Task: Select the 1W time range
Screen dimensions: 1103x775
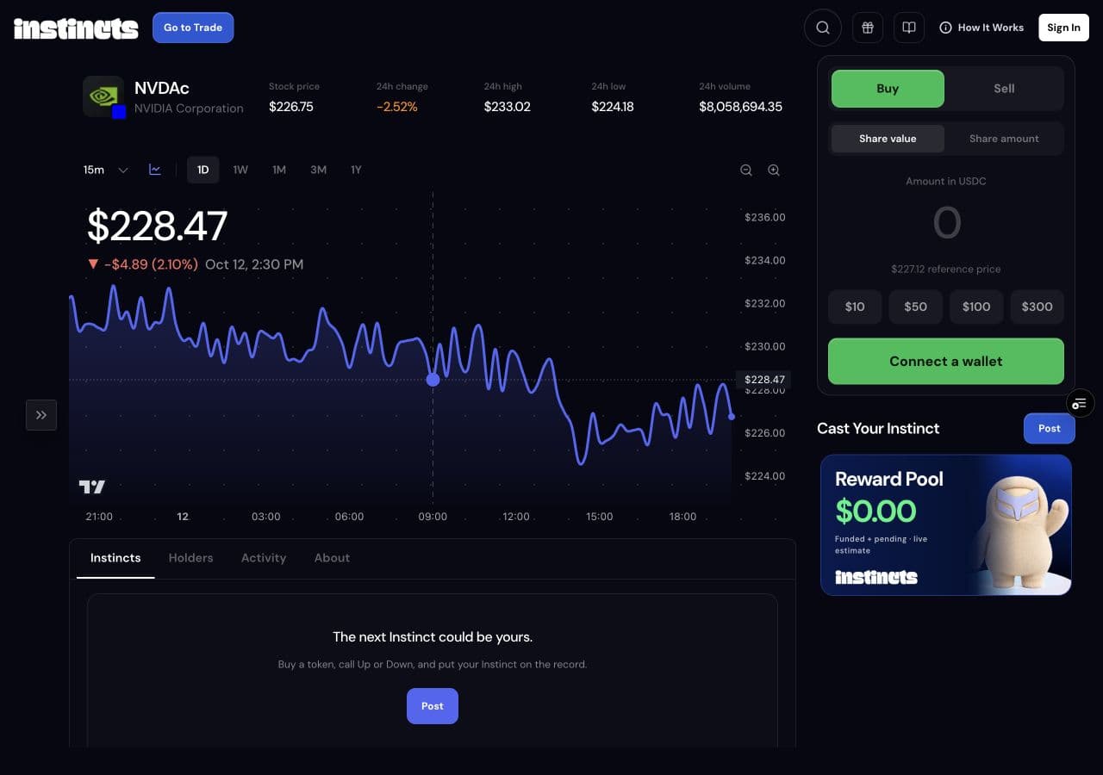Action: pos(240,170)
